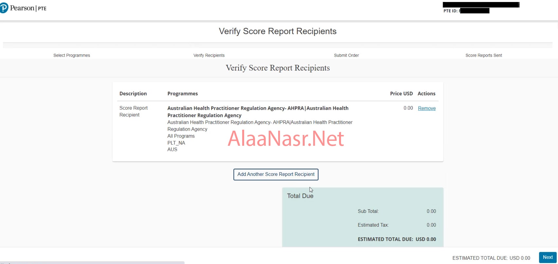
Task: Go to the Select Programmes step
Action: point(72,55)
